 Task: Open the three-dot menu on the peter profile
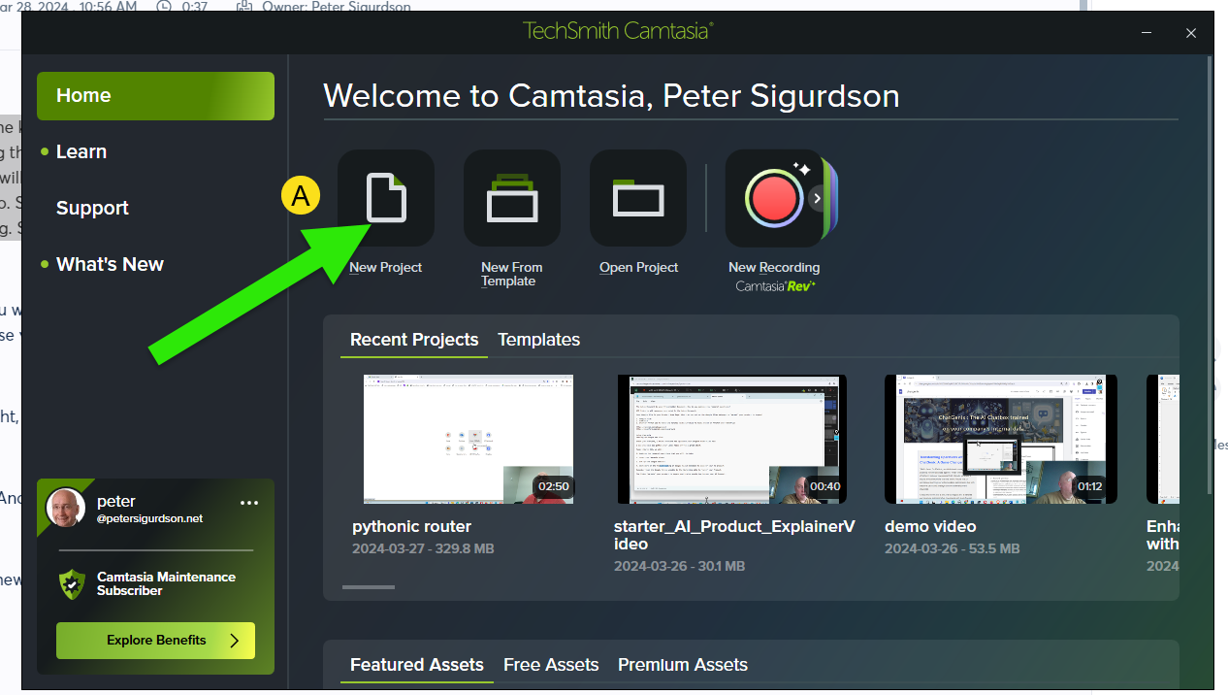click(249, 503)
